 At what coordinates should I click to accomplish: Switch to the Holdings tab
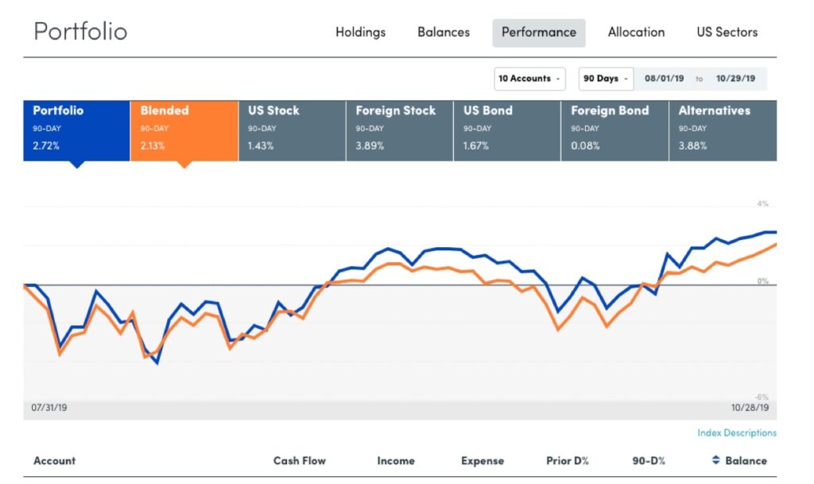360,32
